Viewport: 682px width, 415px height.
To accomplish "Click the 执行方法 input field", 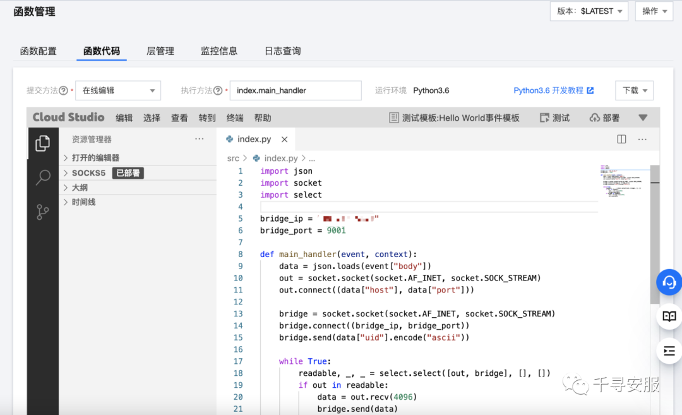I will (x=296, y=90).
